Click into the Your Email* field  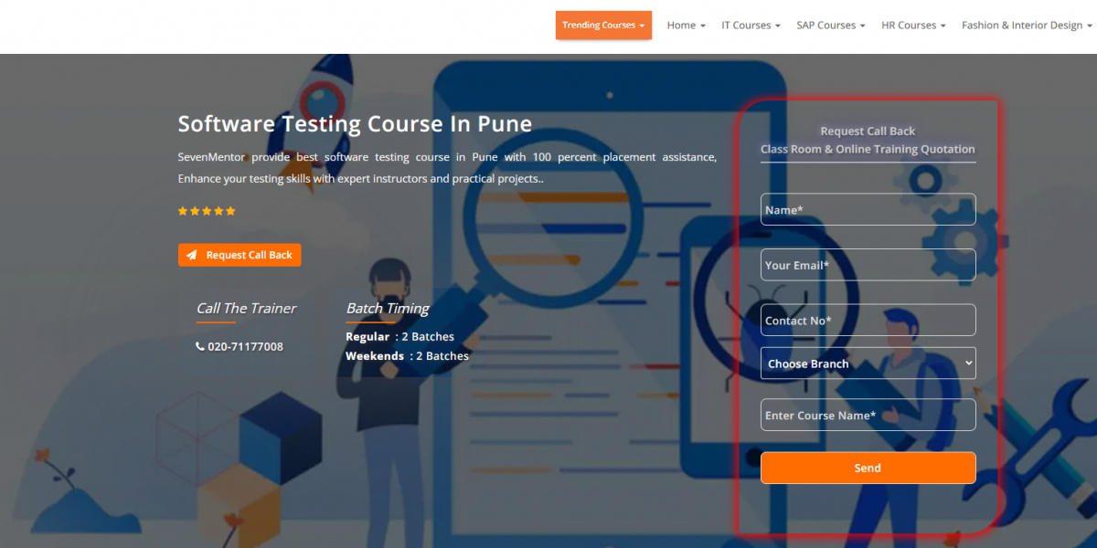(868, 265)
